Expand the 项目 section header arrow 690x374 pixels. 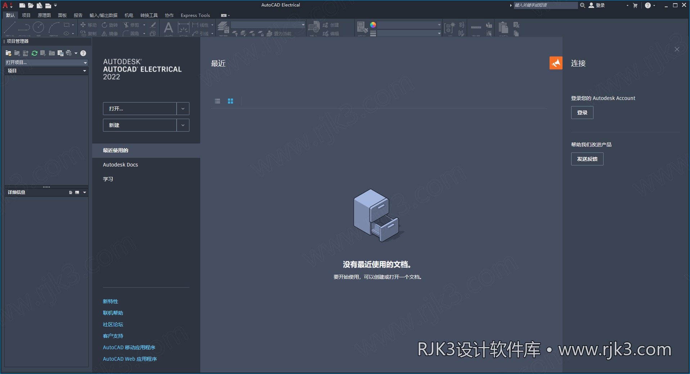pyautogui.click(x=85, y=71)
